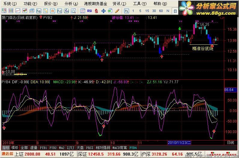Select the 大盘 indicator tab
239x158 pixels.
80,148
